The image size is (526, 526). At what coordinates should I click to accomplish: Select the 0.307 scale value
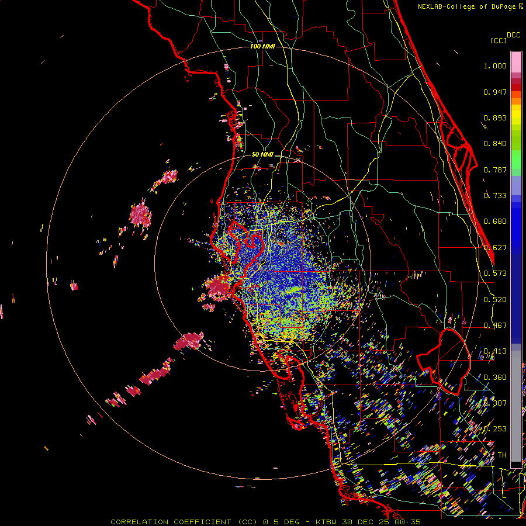[495, 403]
